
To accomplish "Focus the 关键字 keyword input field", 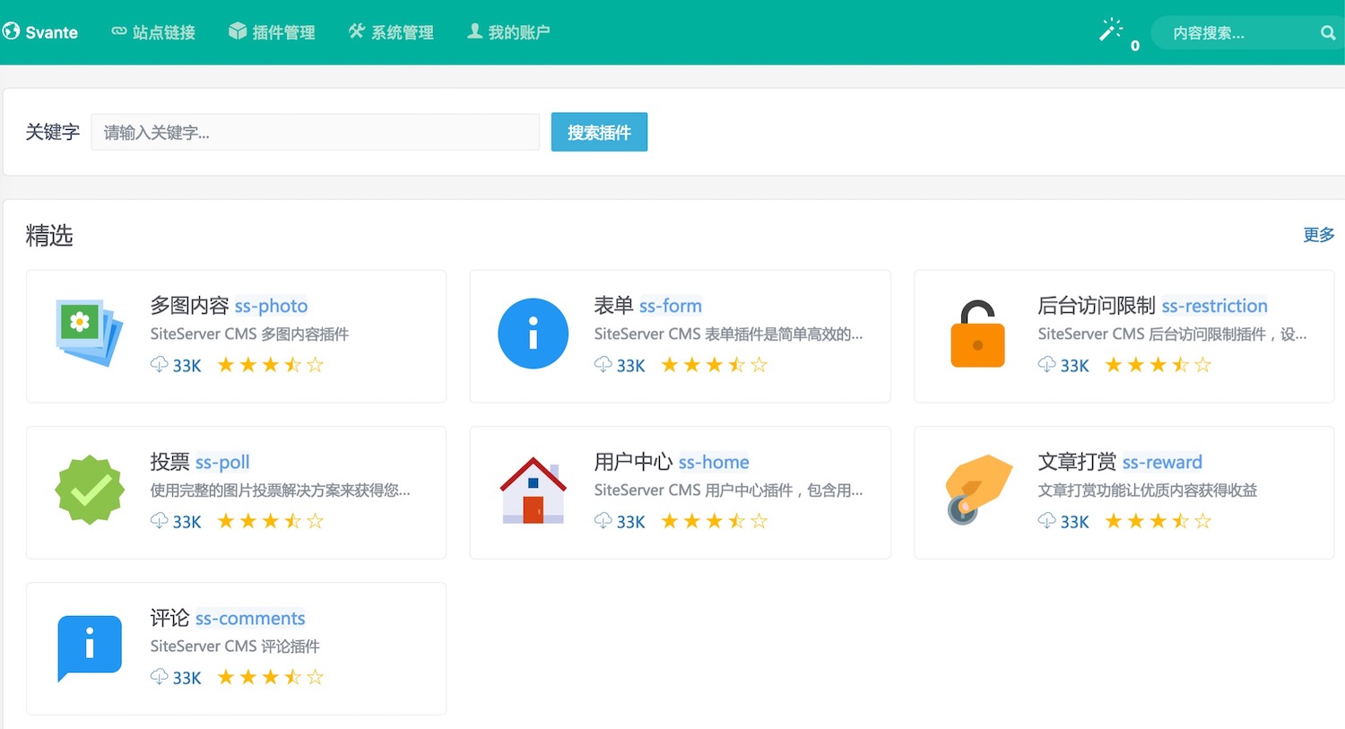I will 315,133.
